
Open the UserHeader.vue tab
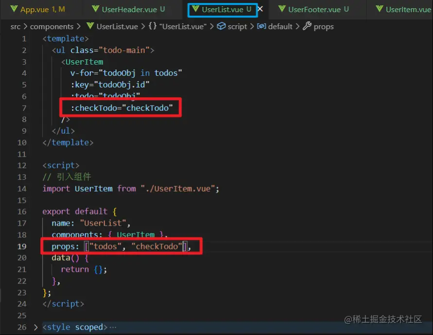pos(129,9)
